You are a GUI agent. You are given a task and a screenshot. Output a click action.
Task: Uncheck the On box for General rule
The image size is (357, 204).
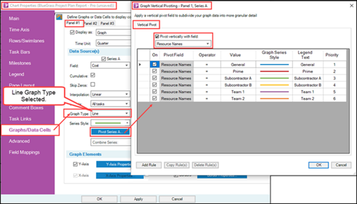154,65
